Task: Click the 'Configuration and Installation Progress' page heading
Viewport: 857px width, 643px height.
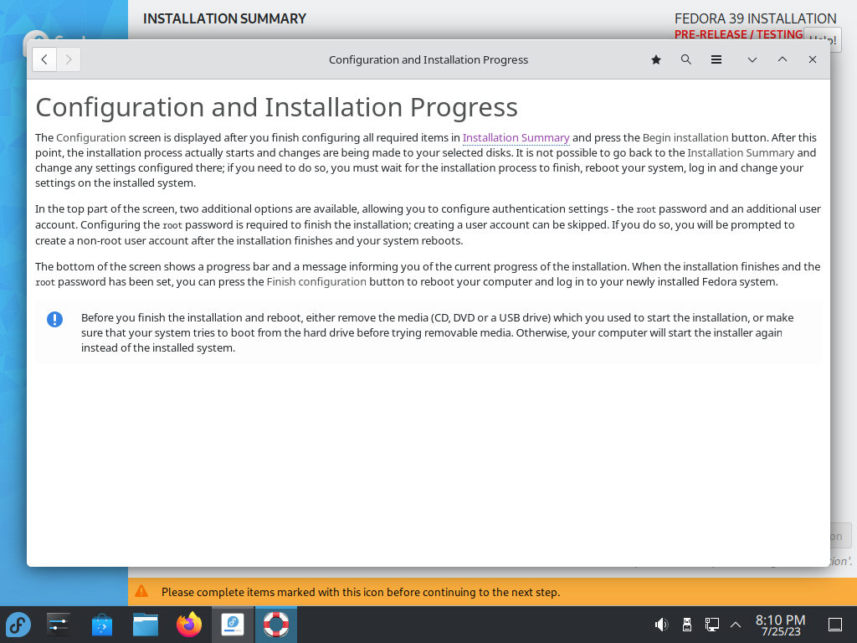Action: coord(276,107)
